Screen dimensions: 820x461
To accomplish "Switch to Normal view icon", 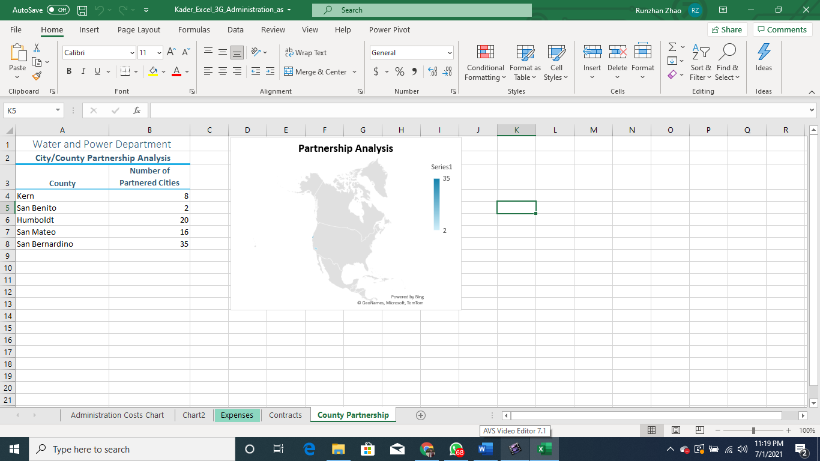I will pyautogui.click(x=651, y=430).
